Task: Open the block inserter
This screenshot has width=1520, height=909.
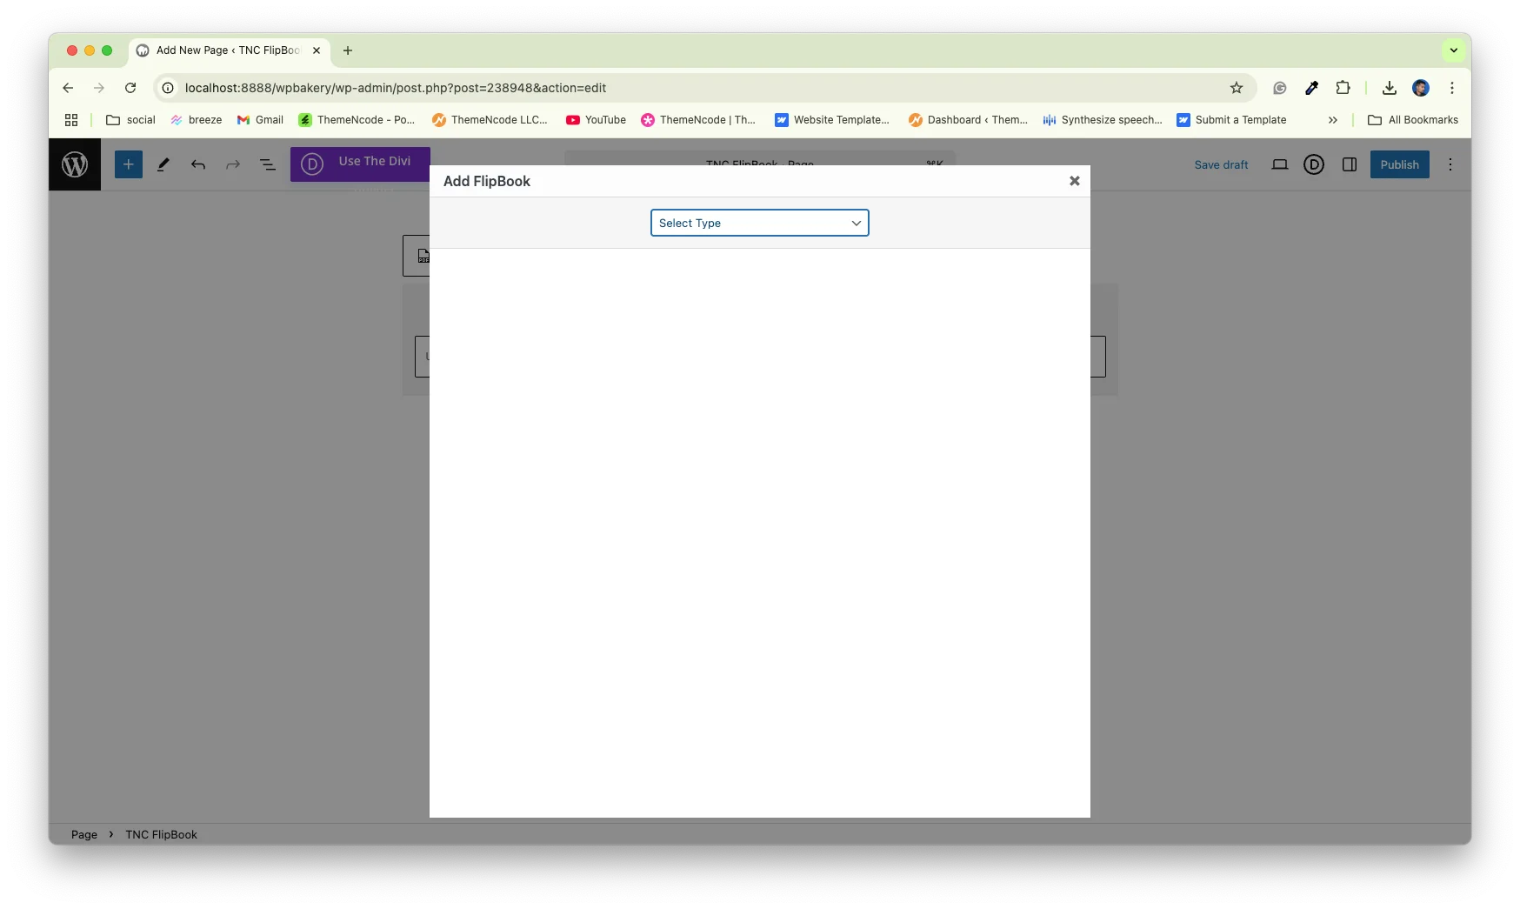Action: 128,164
